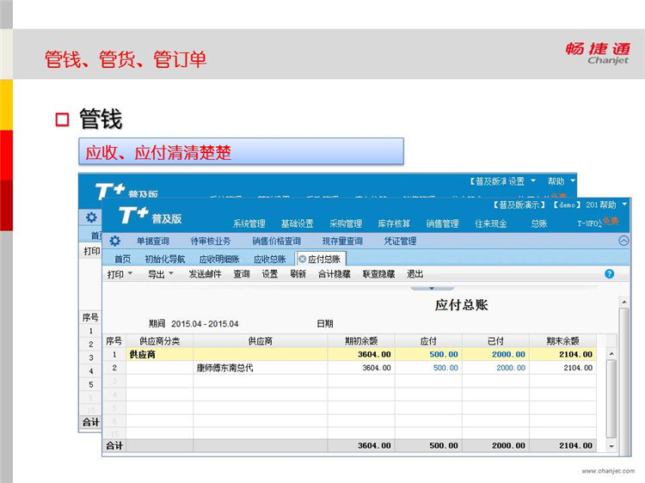
Task: Click the 应付 column header
Action: click(428, 341)
